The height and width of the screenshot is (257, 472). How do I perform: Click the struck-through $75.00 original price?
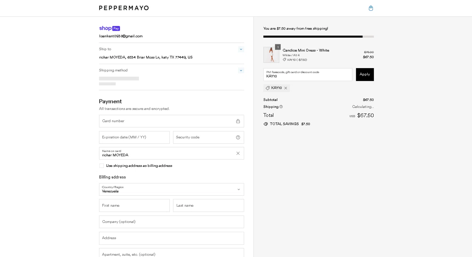pos(369,52)
